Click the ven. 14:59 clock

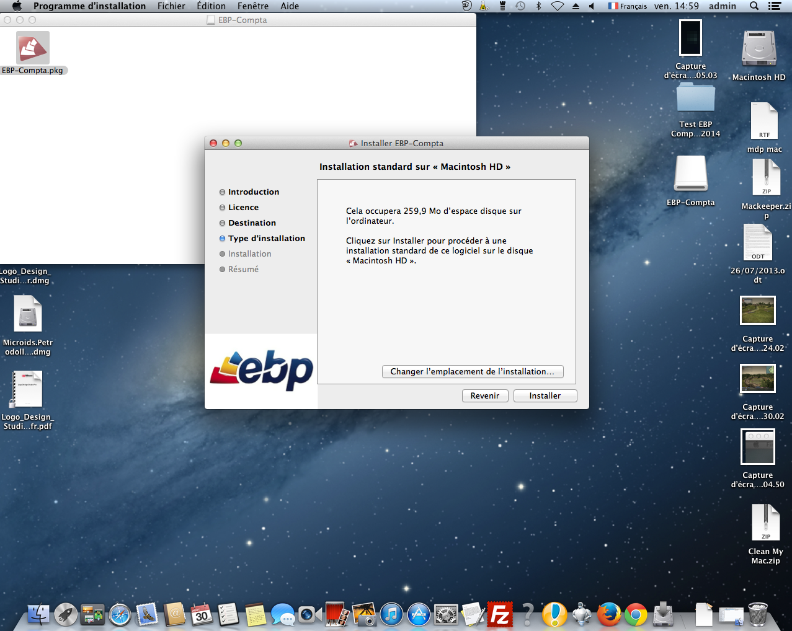pyautogui.click(x=677, y=6)
